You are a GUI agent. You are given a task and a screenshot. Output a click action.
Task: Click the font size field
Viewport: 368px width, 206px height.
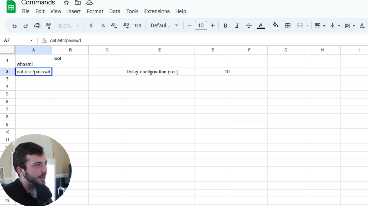201,25
